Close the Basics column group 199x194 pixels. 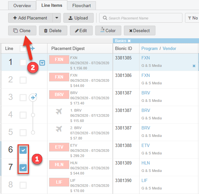pos(129,41)
